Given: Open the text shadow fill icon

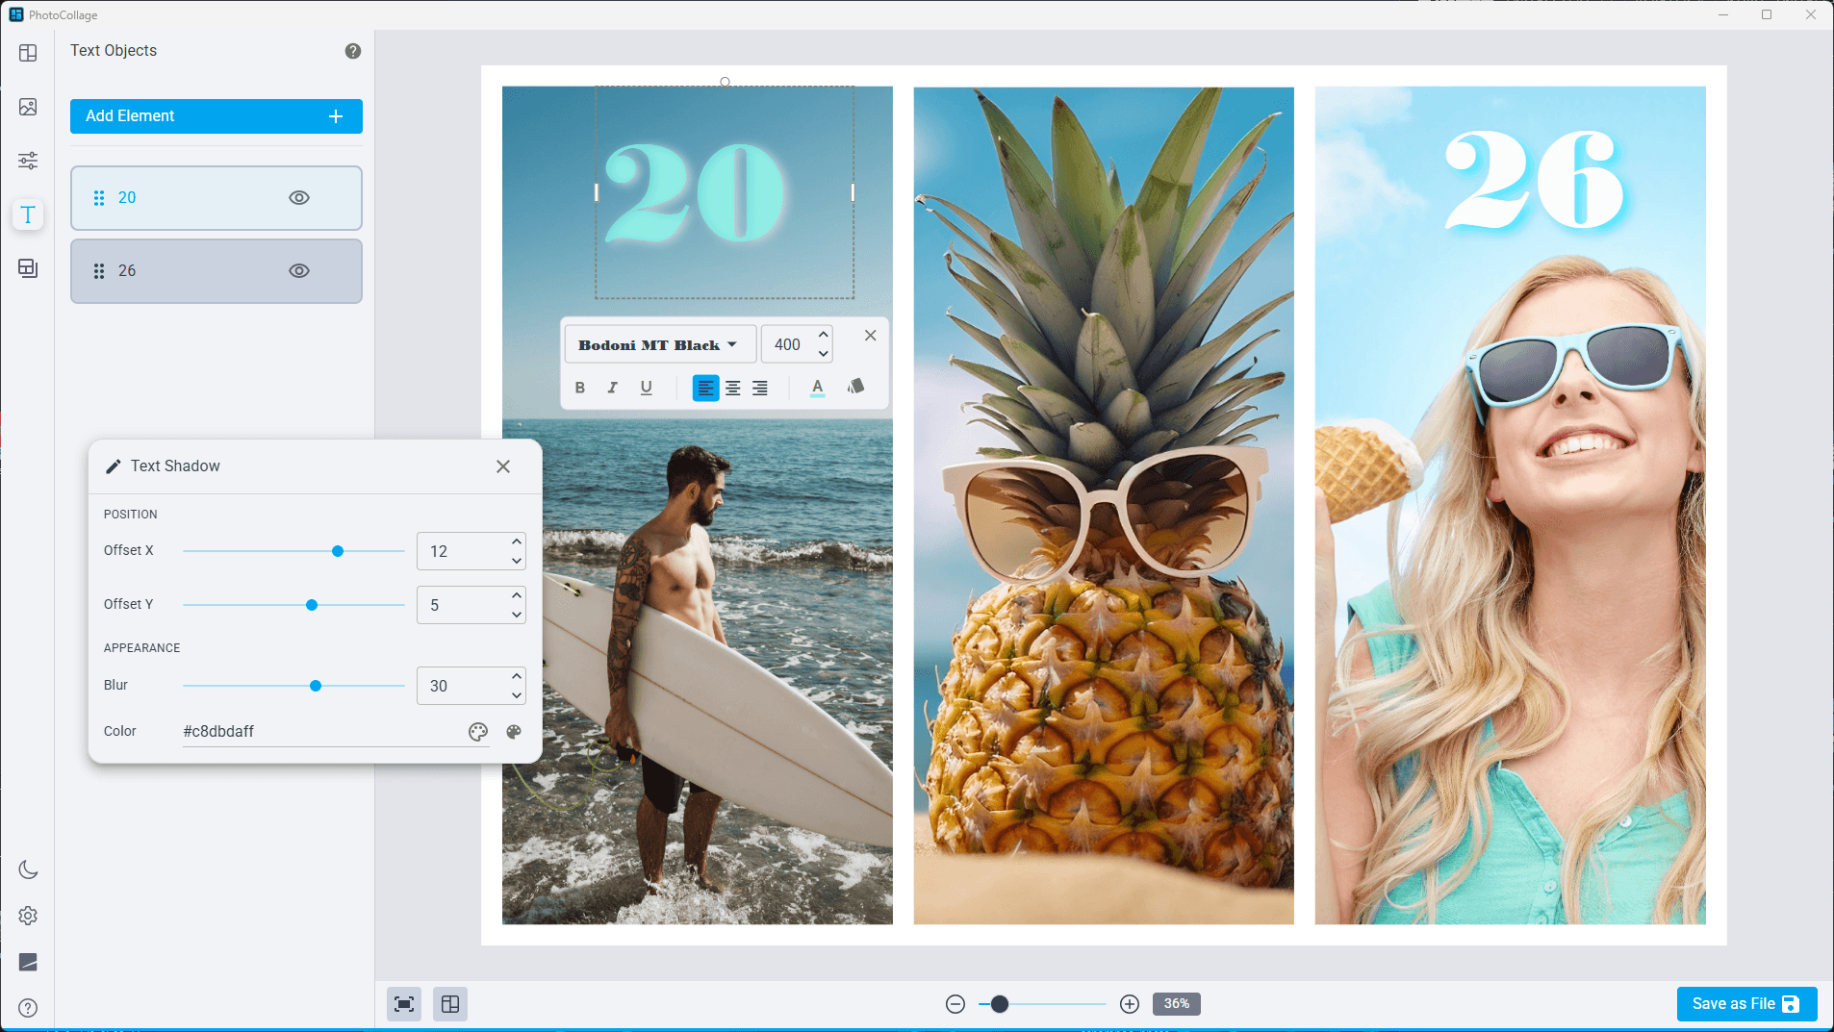Looking at the screenshot, I should [855, 387].
